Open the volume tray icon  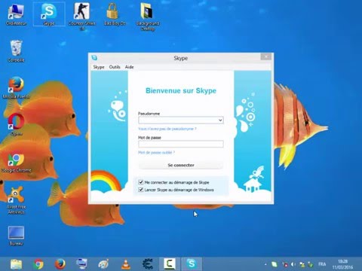tap(293, 264)
